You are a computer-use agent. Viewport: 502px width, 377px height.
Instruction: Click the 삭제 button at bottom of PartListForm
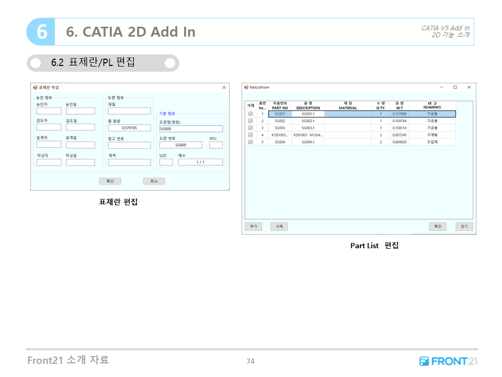tap(279, 227)
